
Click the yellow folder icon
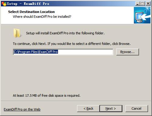(17, 33)
